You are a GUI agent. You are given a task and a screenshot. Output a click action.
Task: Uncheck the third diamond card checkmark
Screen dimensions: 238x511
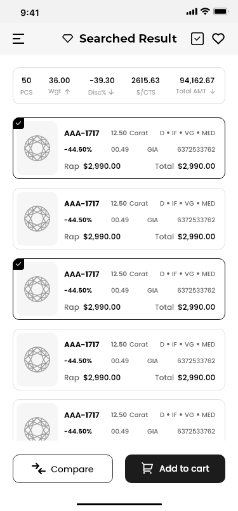18,264
